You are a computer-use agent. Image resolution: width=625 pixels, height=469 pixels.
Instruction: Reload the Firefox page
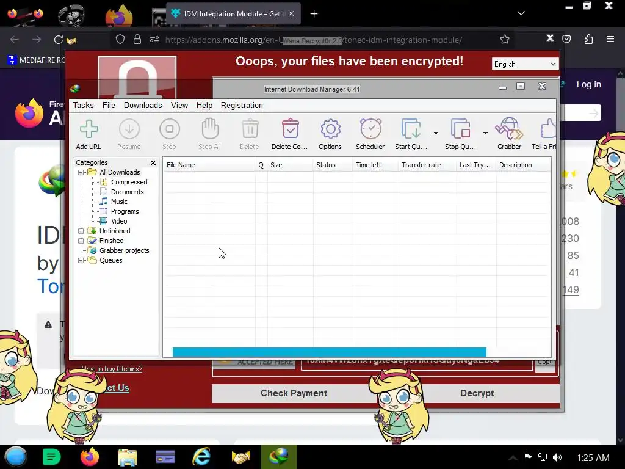(59, 40)
